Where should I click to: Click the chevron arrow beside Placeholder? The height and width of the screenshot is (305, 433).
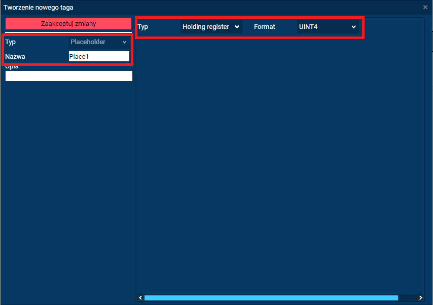pyautogui.click(x=125, y=42)
